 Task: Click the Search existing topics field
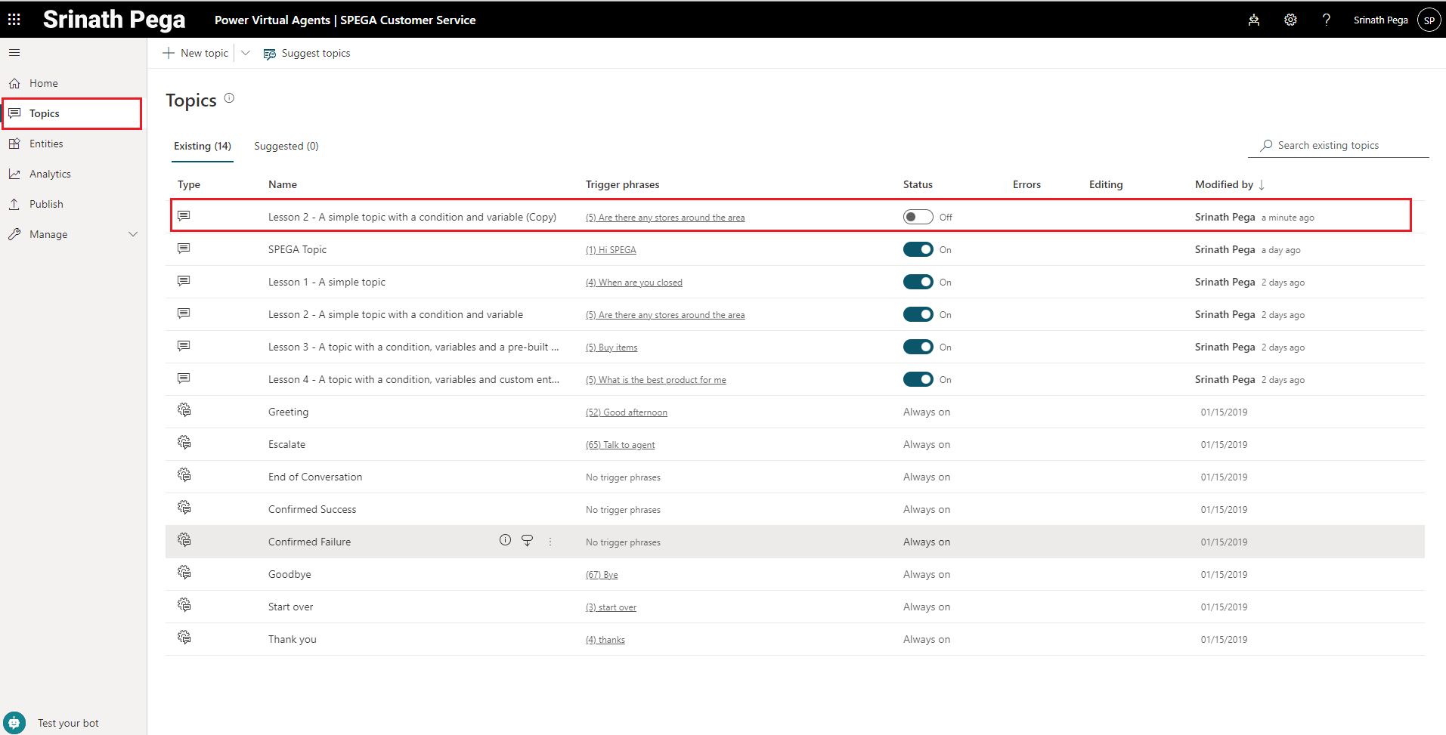(1343, 145)
